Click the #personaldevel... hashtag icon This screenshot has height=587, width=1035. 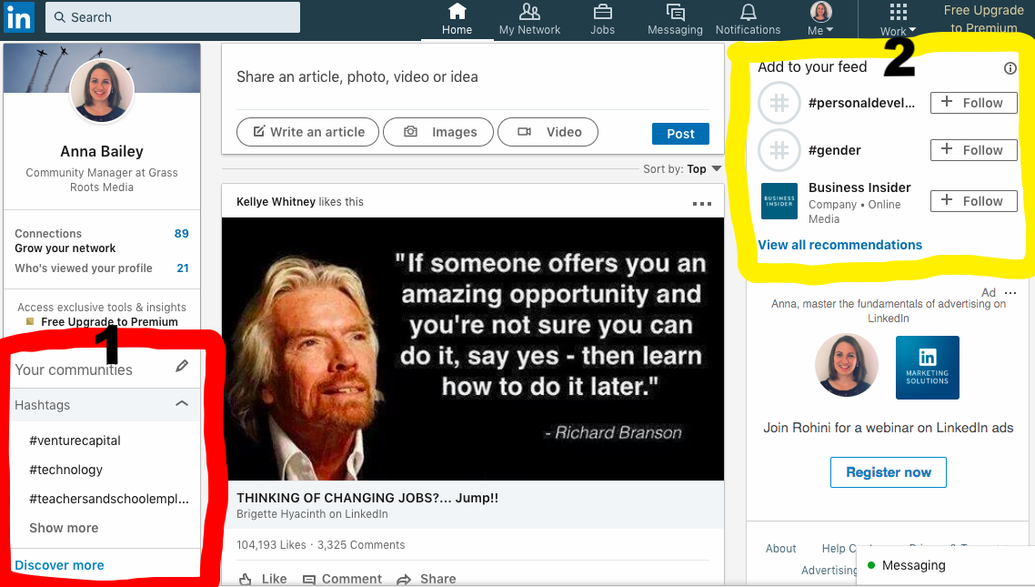point(779,103)
